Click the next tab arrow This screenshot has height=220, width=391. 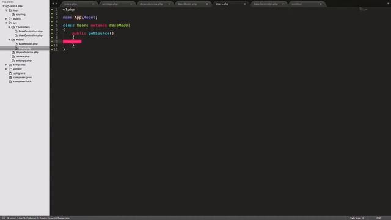(x=56, y=4)
